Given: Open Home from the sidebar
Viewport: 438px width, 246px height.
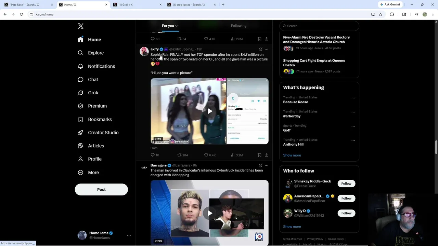Looking at the screenshot, I should [89, 40].
